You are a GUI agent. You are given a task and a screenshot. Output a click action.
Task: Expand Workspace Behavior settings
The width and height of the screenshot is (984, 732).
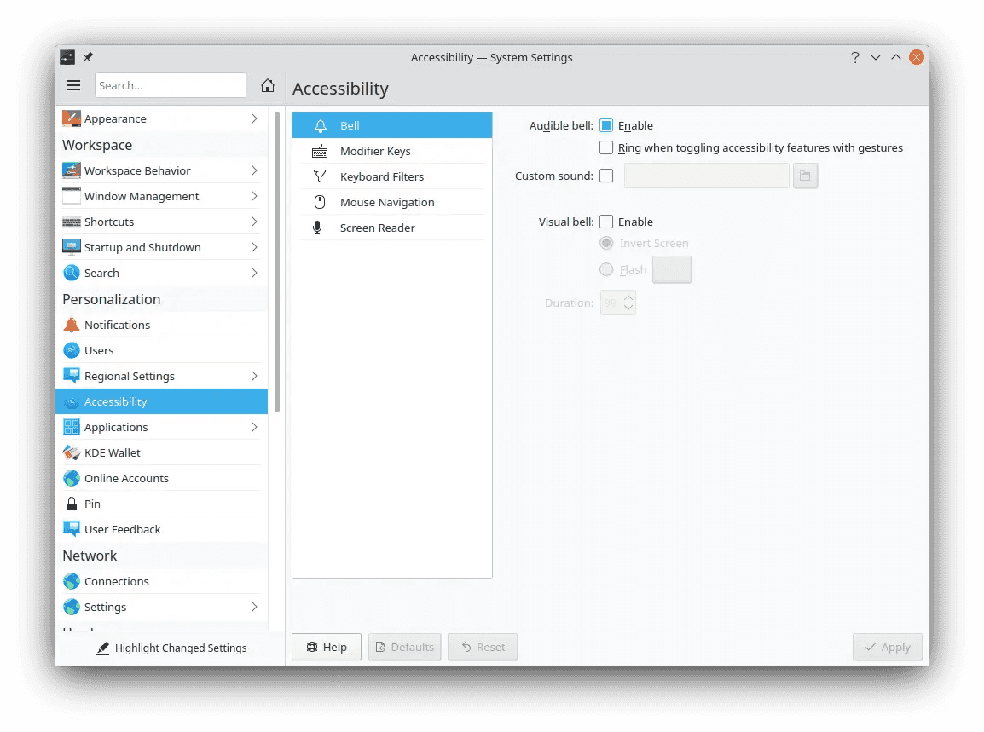(x=253, y=170)
